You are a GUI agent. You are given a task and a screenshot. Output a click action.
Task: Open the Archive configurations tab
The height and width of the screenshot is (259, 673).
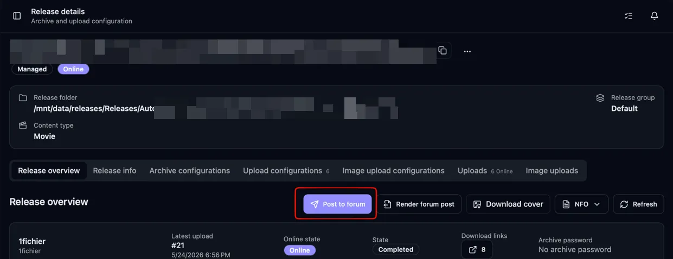point(190,170)
